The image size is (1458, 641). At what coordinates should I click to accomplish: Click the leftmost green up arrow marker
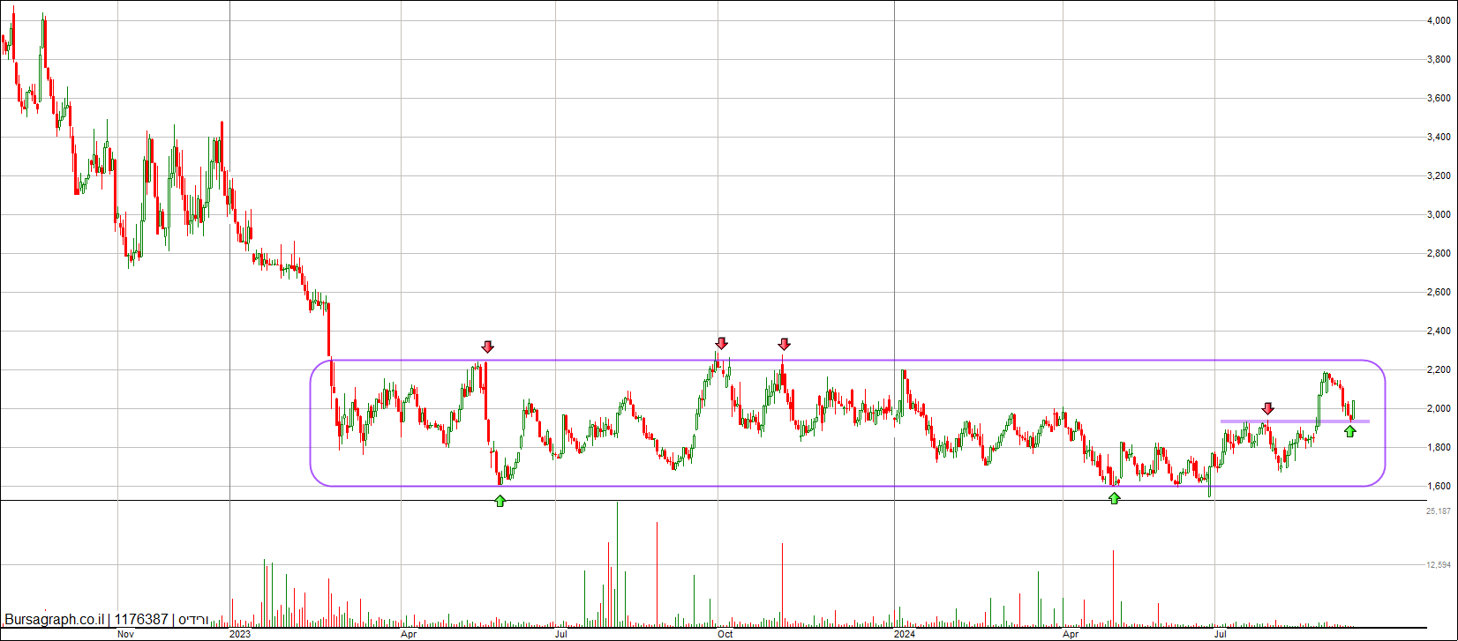(x=500, y=501)
